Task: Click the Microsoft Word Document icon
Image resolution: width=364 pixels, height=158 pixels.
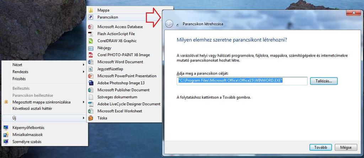Action: 91,62
